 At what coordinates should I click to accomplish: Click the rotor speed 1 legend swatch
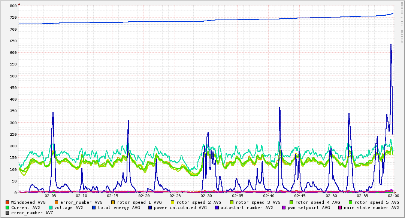point(113,202)
